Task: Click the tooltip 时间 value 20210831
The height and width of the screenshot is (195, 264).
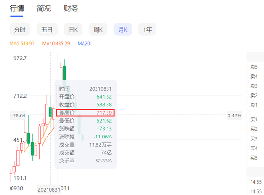Action: 100,89
